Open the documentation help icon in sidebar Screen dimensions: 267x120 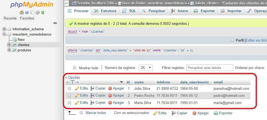point(27,12)
